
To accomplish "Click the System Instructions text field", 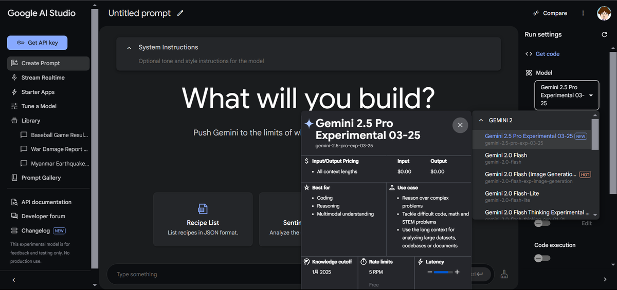I will (x=308, y=61).
